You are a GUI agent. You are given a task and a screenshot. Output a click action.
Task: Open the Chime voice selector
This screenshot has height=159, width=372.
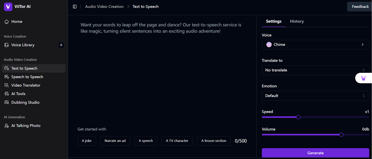315,45
